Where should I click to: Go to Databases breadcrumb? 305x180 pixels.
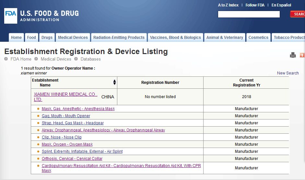point(91,59)
